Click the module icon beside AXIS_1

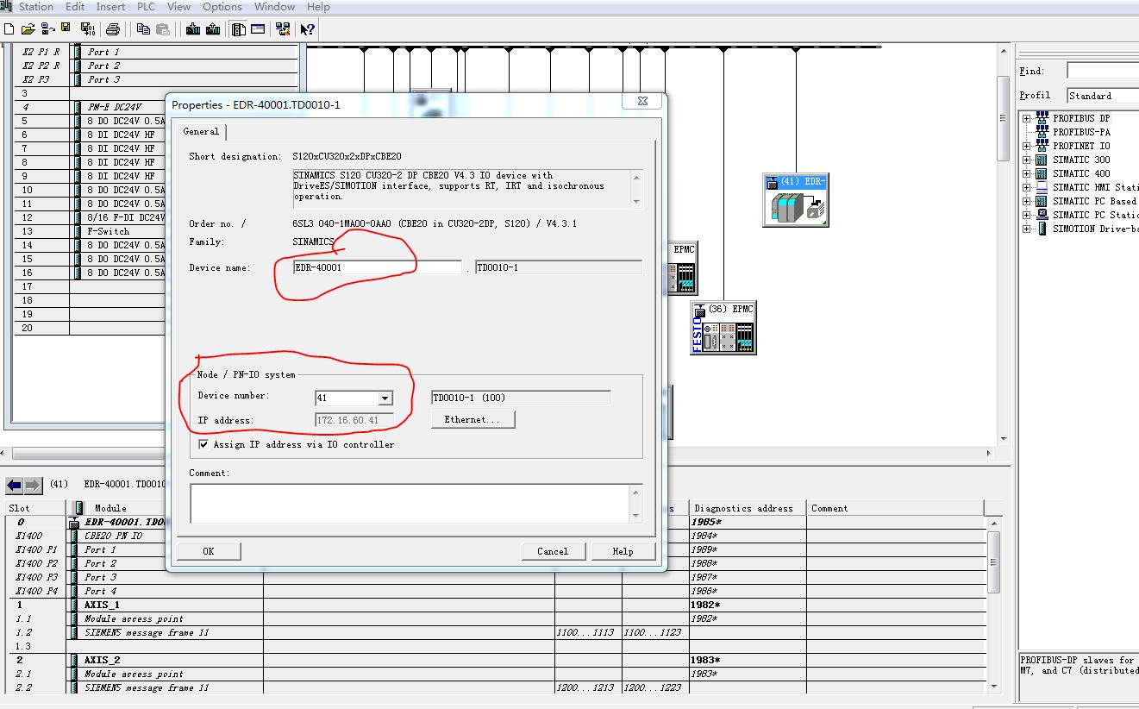pos(76,605)
